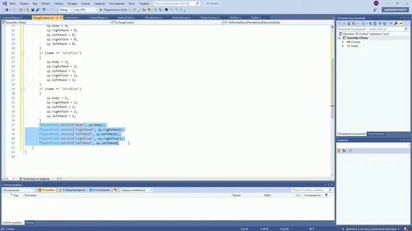Viewport: 412px width, 231px height.
Task: Click the View Code icon in Solution Explorer
Action: click(x=391, y=24)
